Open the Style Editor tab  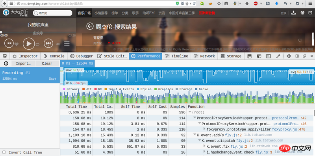click(113, 56)
